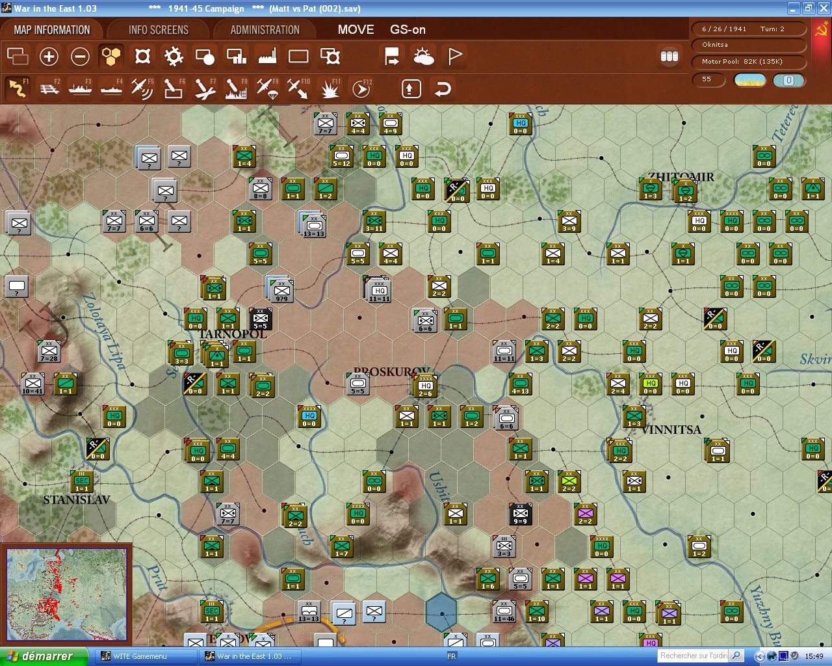
Task: Select the 10=41 infantry unit counter
Action: click(x=32, y=384)
